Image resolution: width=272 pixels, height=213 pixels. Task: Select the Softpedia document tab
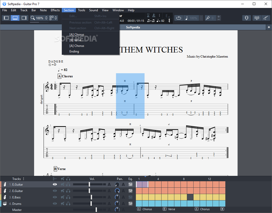click(x=133, y=27)
